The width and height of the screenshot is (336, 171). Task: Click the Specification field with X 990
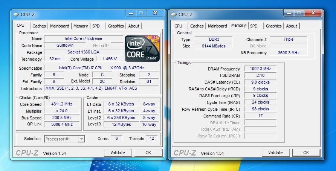pyautogui.click(x=101, y=68)
